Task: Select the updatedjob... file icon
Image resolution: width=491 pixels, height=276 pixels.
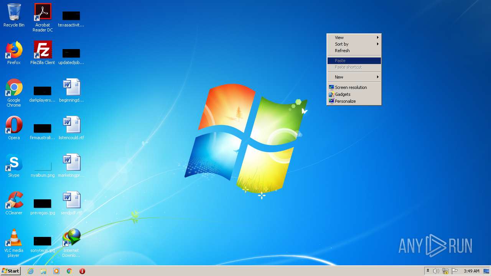Action: [x=71, y=56]
